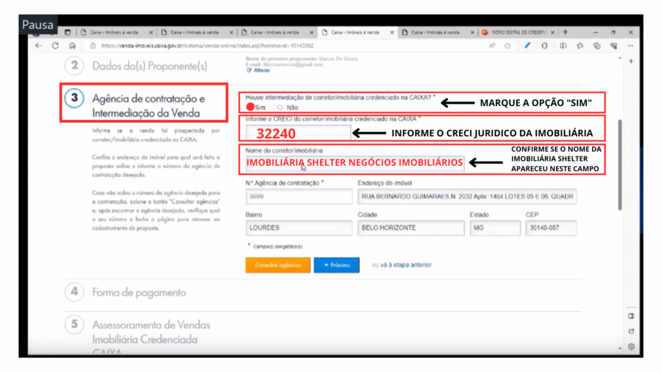The width and height of the screenshot is (662, 372).
Task: Open the browser home page icon
Action: (x=72, y=46)
